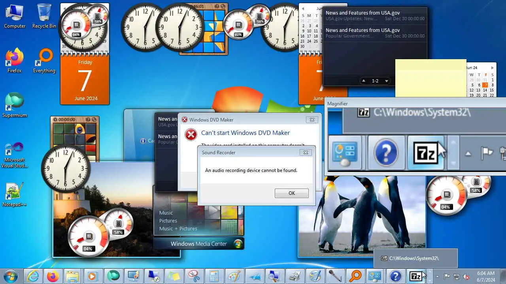This screenshot has width=506, height=284.
Task: Open Computer desktop icon
Action: [15, 16]
